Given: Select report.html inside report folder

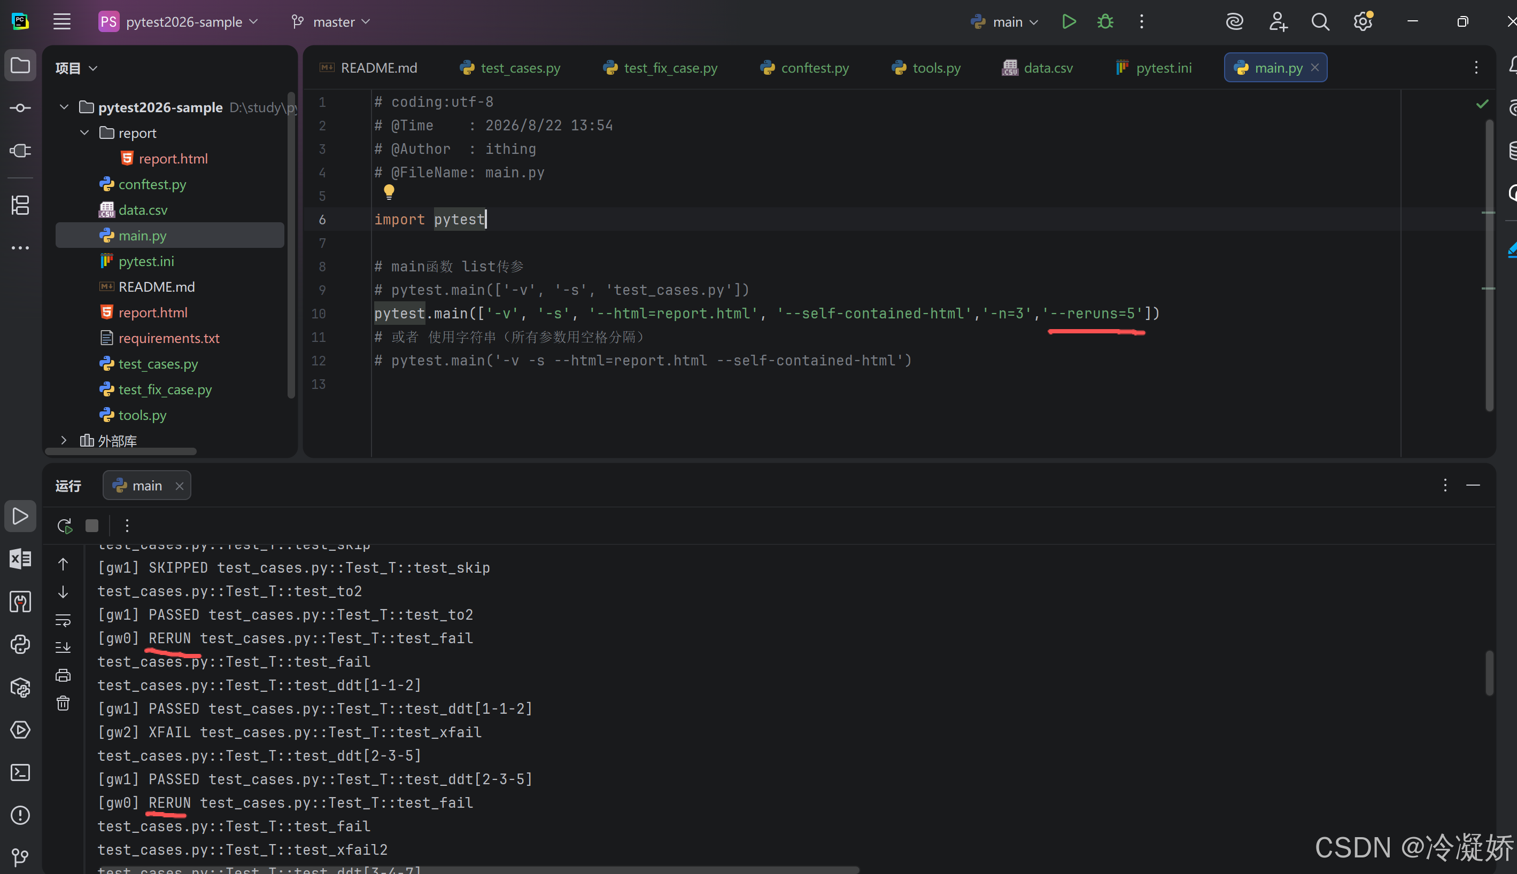Looking at the screenshot, I should coord(165,159).
